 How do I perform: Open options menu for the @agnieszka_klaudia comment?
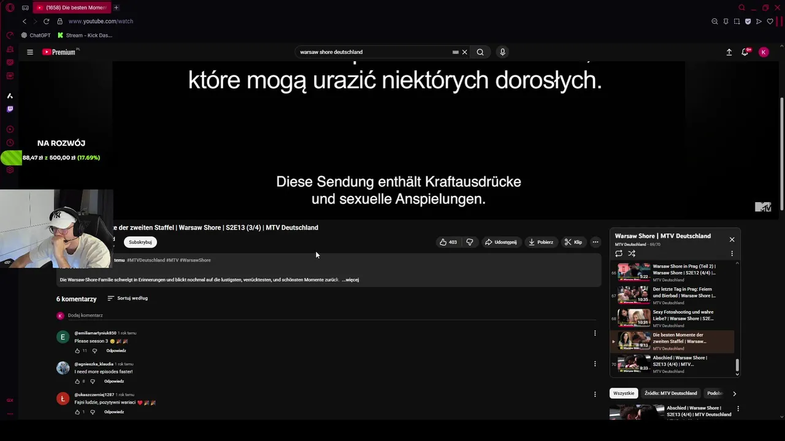point(594,364)
